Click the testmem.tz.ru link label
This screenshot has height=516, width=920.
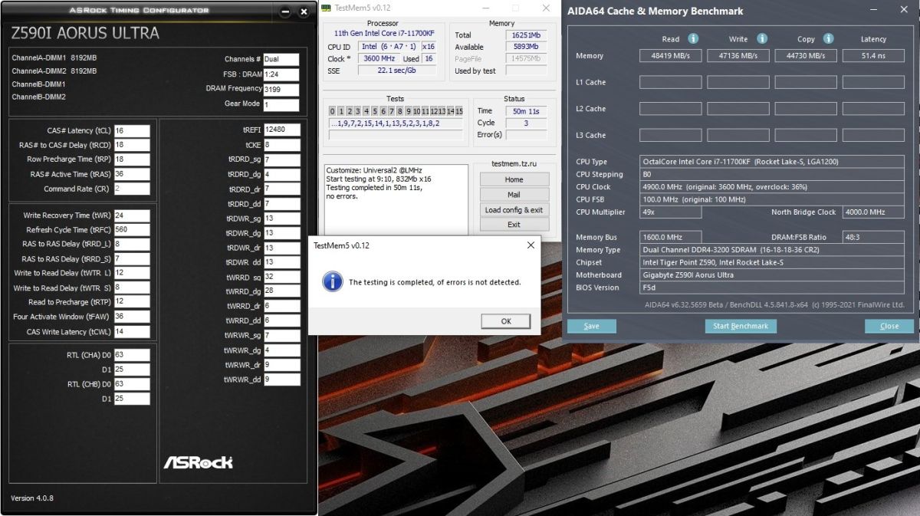(514, 163)
